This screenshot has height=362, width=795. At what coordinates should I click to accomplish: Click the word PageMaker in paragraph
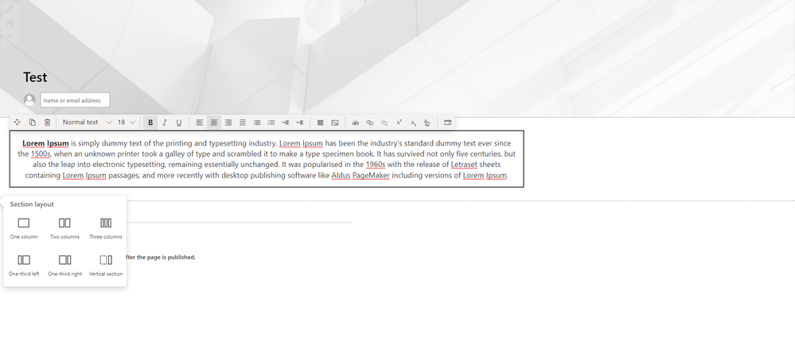point(371,175)
